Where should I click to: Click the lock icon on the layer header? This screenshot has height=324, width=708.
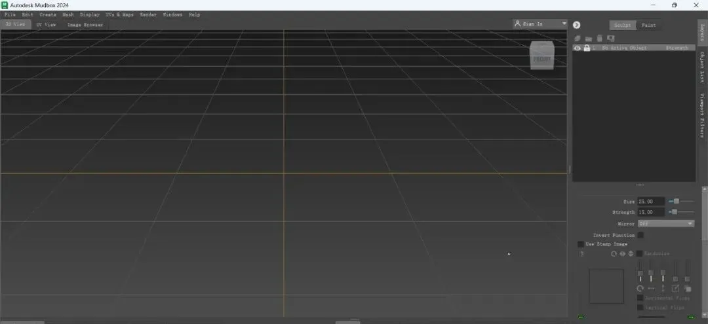coord(587,48)
